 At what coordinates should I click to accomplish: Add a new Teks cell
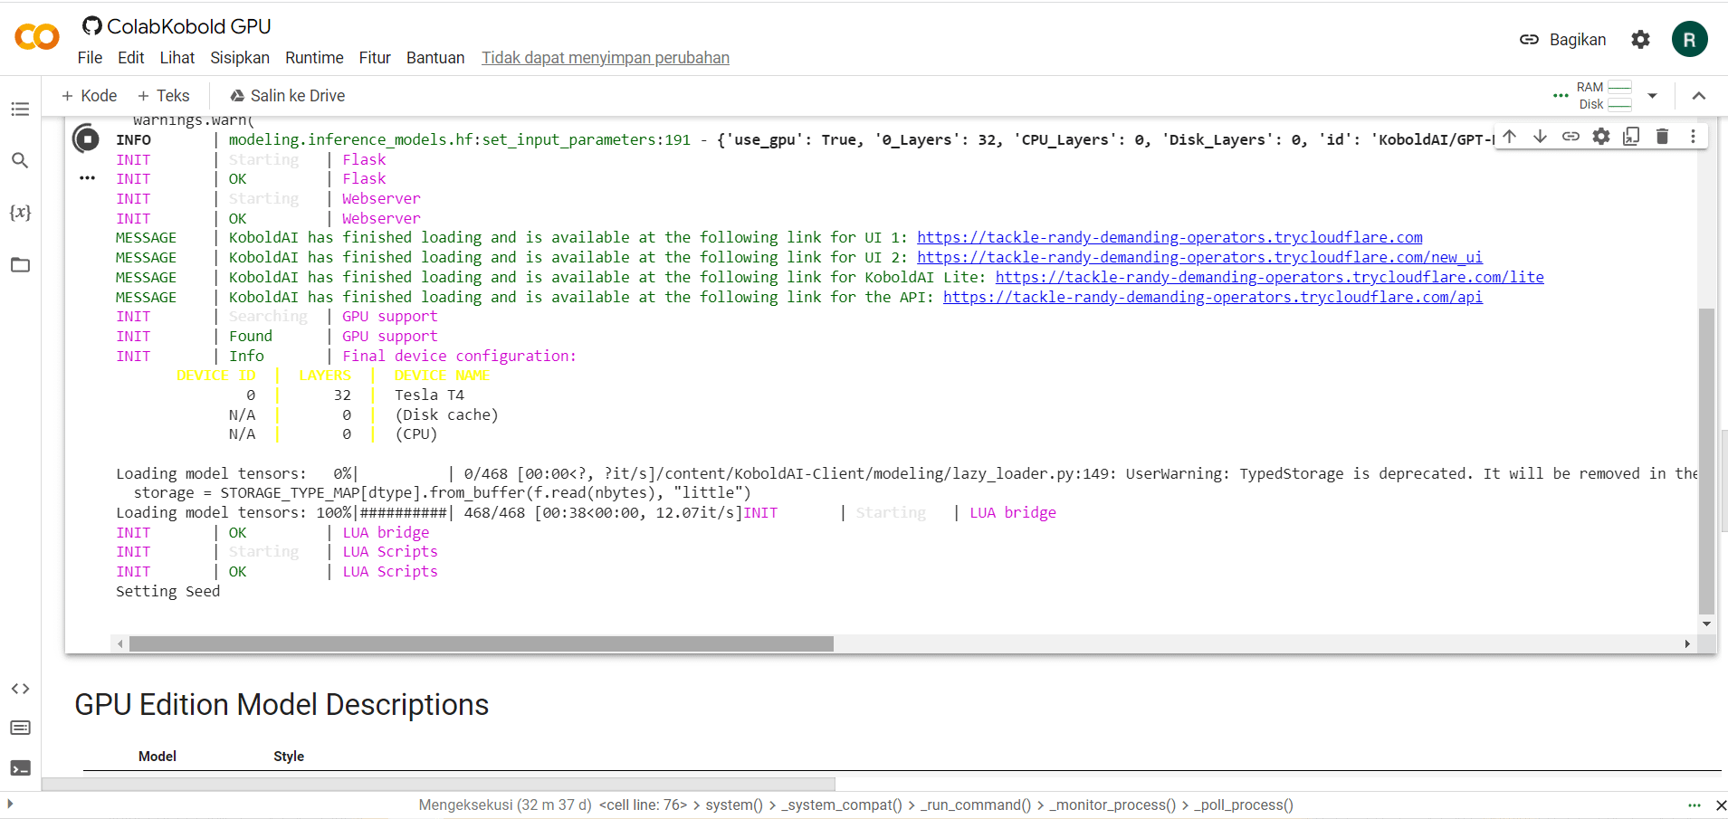(163, 96)
